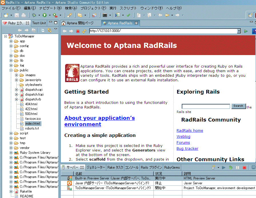Switch to the RubyGems tab
This screenshot has height=198, width=256.
[172, 167]
